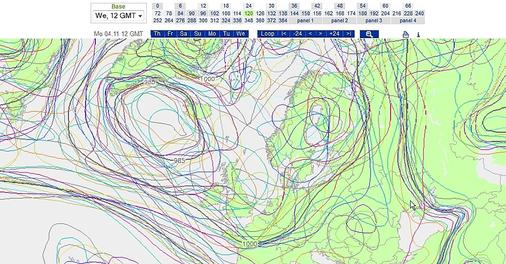Select the Su day button
The image size is (506, 264).
(x=198, y=34)
